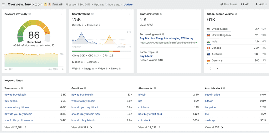Select Australia country row
The height and width of the screenshot is (133, 269).
click(x=237, y=54)
